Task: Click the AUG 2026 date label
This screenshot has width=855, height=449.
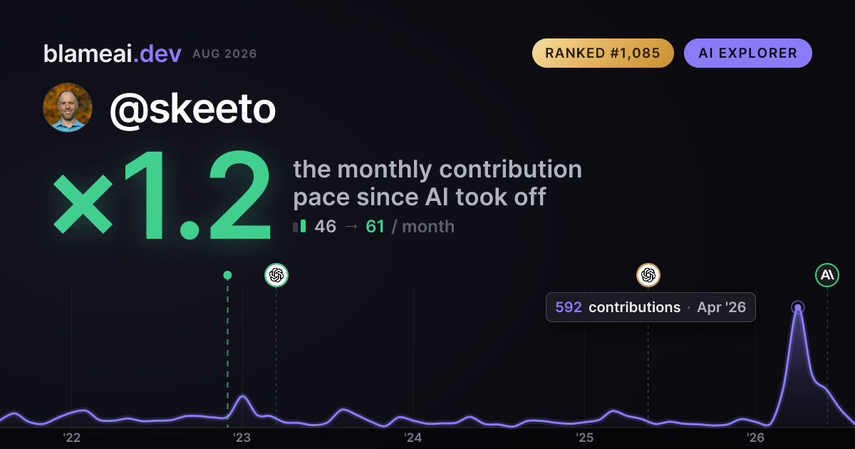Action: pos(224,54)
